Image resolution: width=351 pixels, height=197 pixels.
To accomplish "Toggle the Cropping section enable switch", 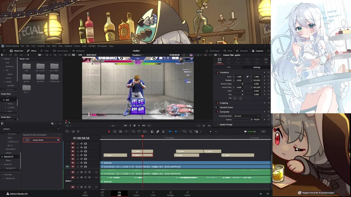I will click(x=217, y=103).
